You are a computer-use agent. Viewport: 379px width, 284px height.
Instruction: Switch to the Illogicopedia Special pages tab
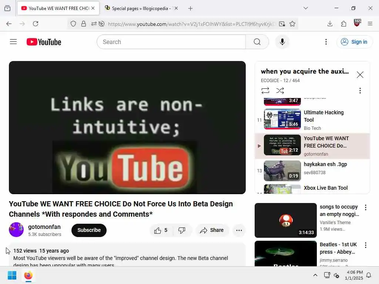tap(141, 9)
